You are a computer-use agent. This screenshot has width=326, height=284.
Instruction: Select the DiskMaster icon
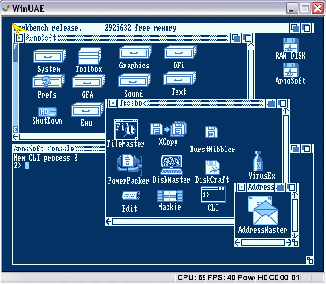[172, 165]
